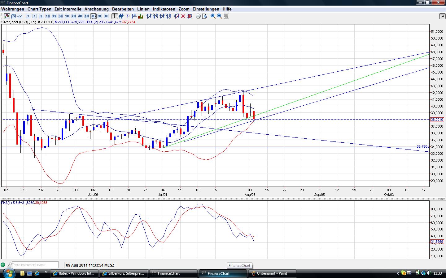Switch to Silberkurs, Silberpreis taskbar window

(x=124, y=273)
